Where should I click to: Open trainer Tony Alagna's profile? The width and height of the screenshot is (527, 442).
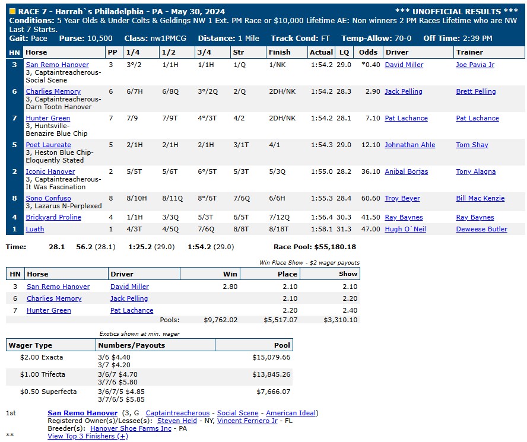[475, 171]
